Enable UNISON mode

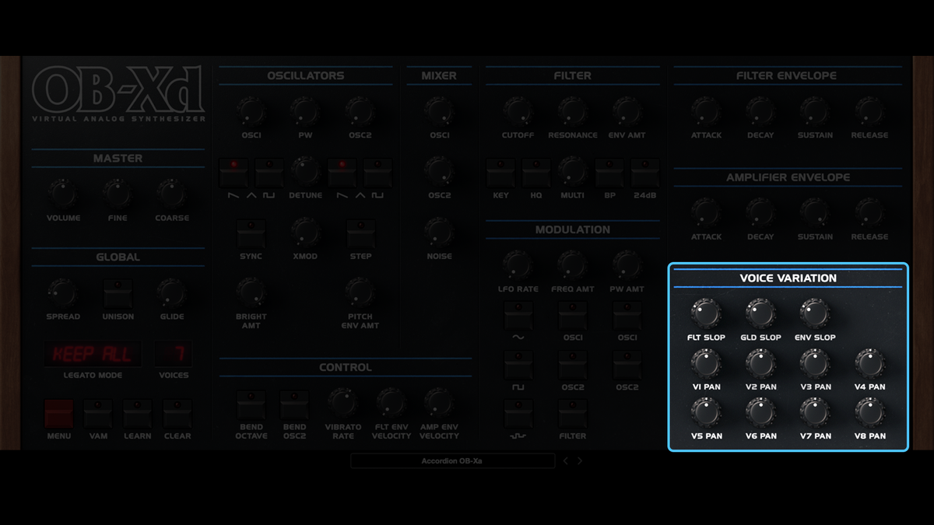[118, 292]
